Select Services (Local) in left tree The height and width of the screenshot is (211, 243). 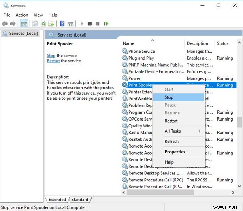coord(23,33)
